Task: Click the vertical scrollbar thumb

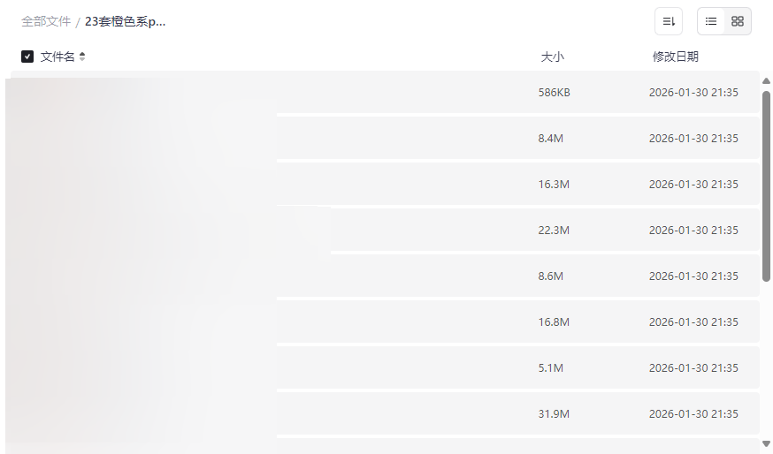Action: click(x=766, y=185)
